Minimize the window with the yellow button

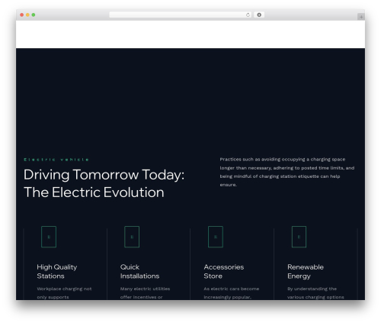tap(27, 15)
